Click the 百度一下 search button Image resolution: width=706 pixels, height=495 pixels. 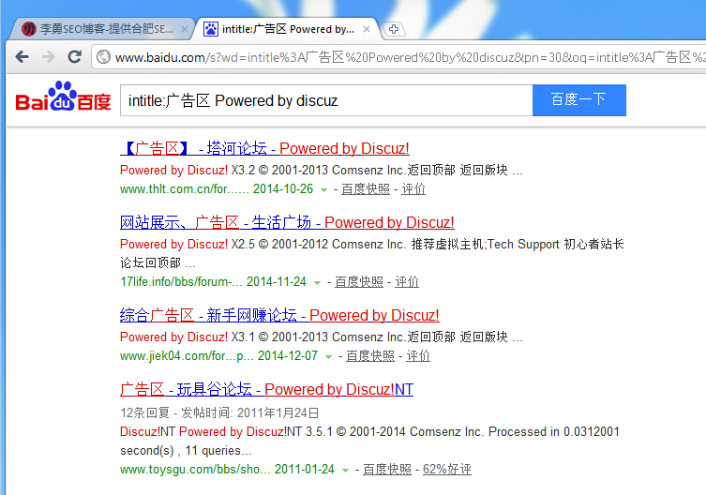pos(579,100)
